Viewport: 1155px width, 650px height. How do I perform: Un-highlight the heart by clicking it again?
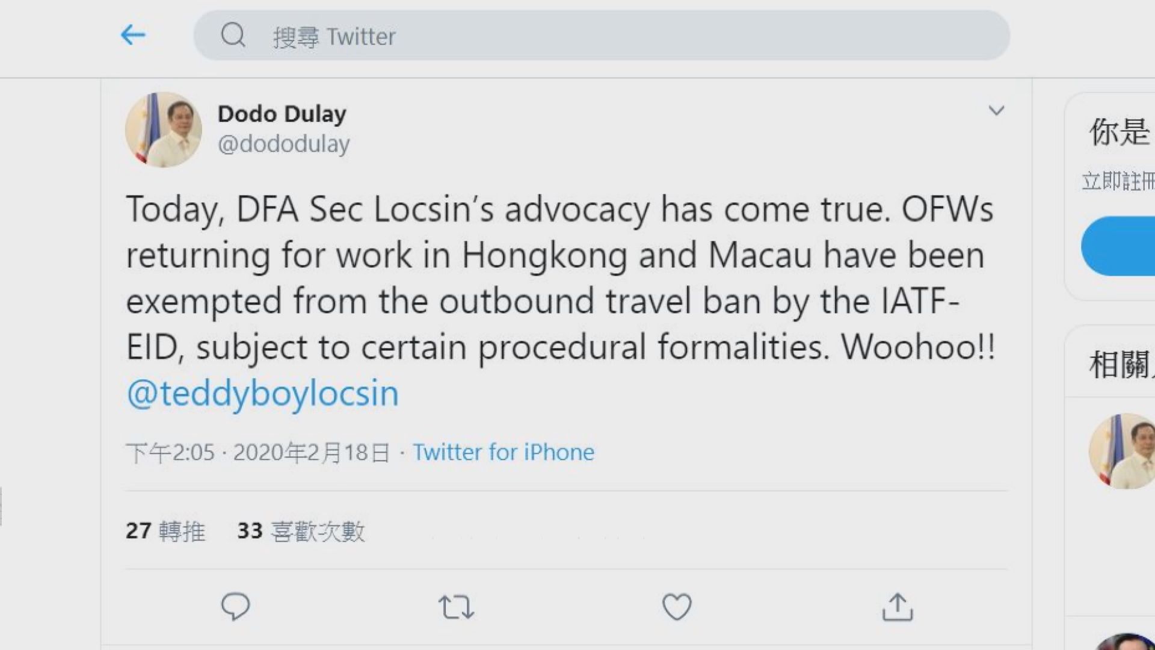[x=677, y=607]
